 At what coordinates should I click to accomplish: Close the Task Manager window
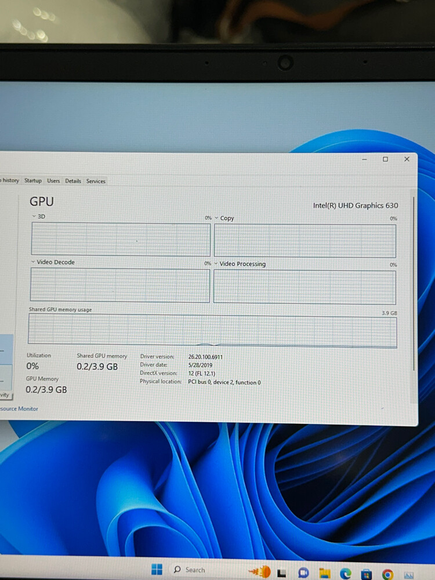point(407,159)
